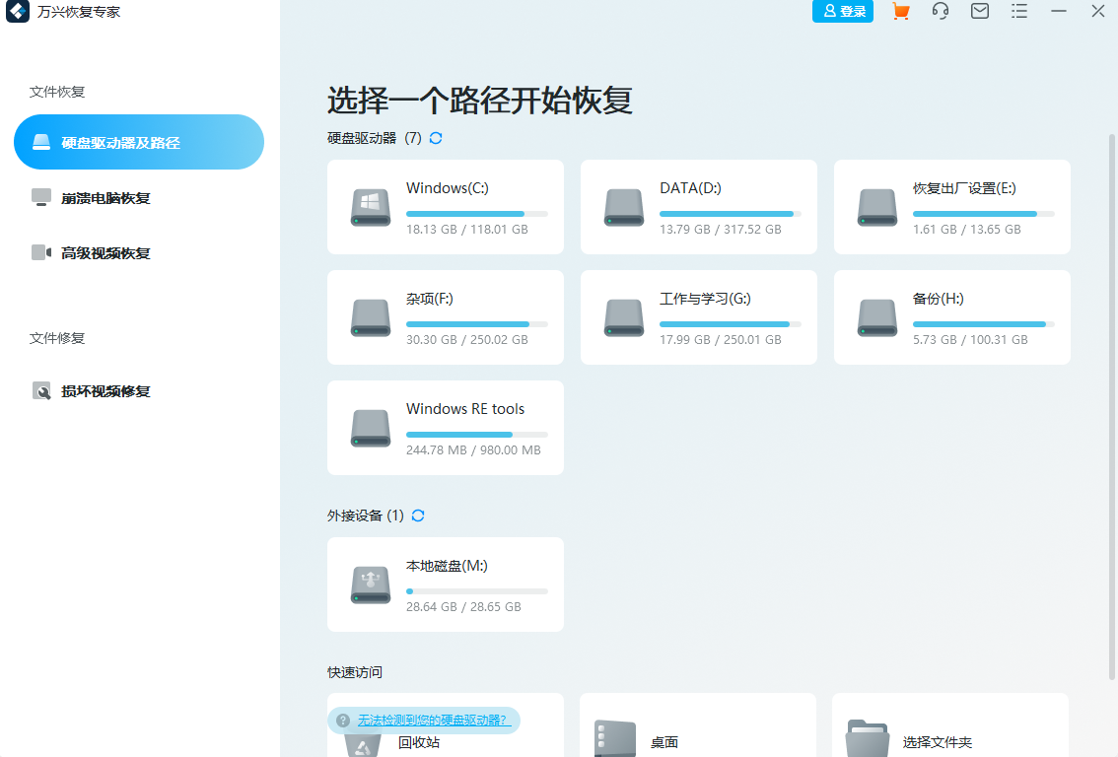Open 损坏视频修复 under 文件修复

pyautogui.click(x=138, y=390)
